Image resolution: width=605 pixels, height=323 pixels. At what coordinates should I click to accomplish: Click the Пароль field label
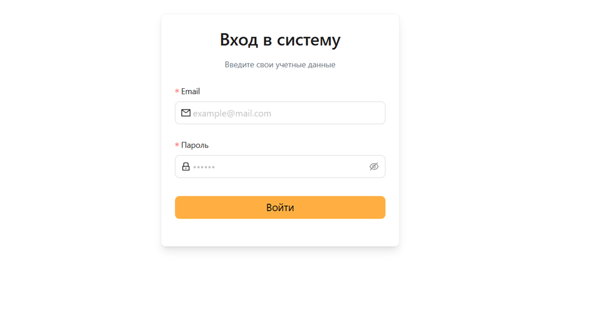(x=195, y=146)
